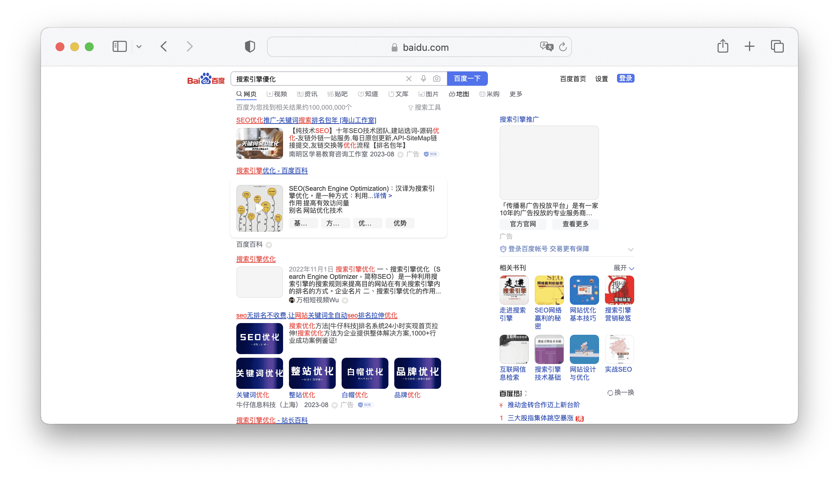Go back with the back arrow

[x=164, y=46]
